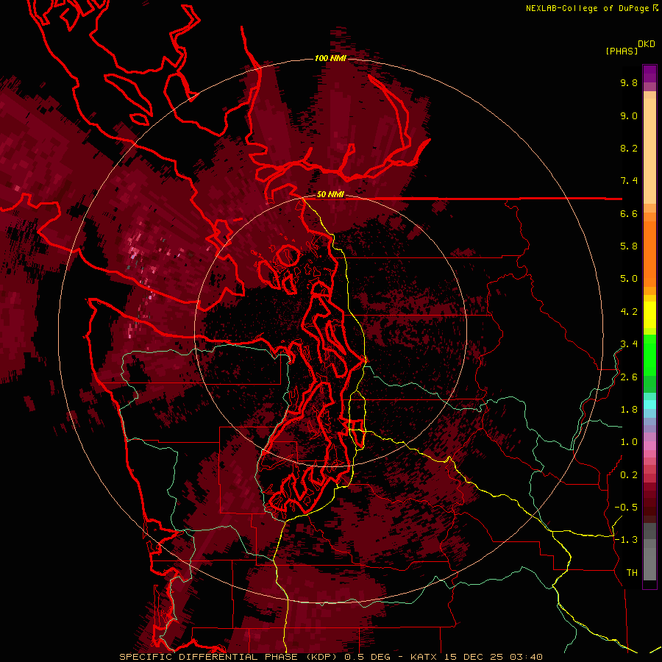Click the DKD label above the color scale

(x=647, y=44)
